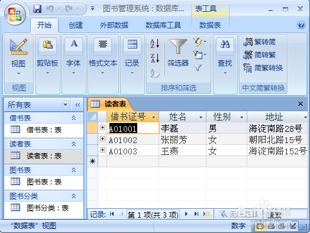The width and height of the screenshot is (310, 233).
Task: Switch to the 创建 ribbon tab
Action: 76,25
